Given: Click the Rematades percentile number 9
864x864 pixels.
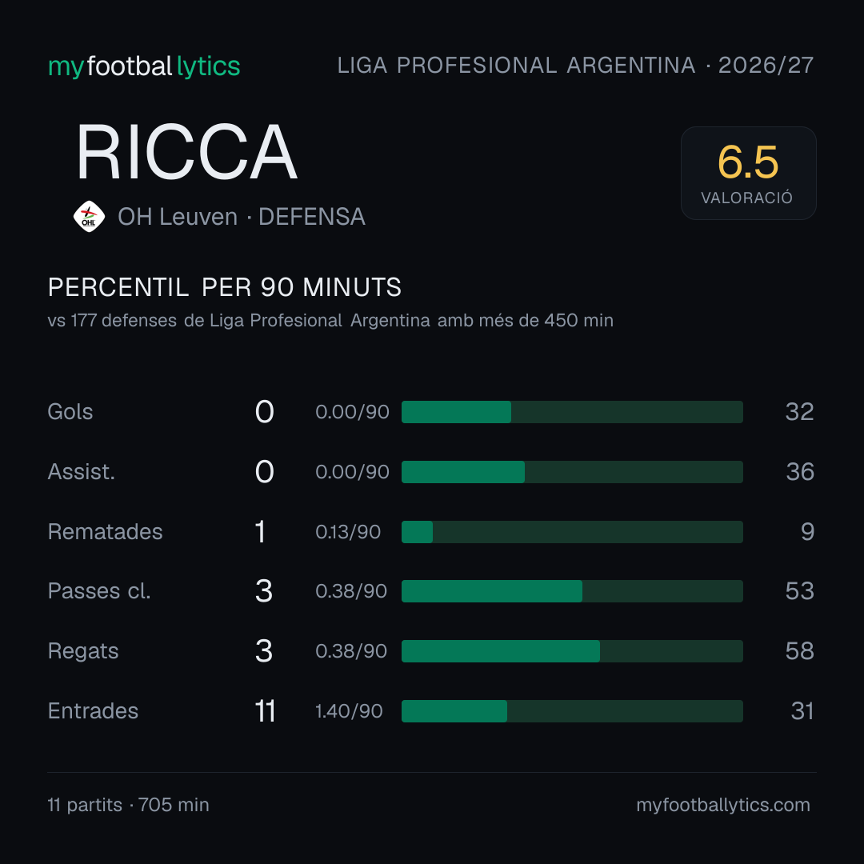Looking at the screenshot, I should [807, 532].
